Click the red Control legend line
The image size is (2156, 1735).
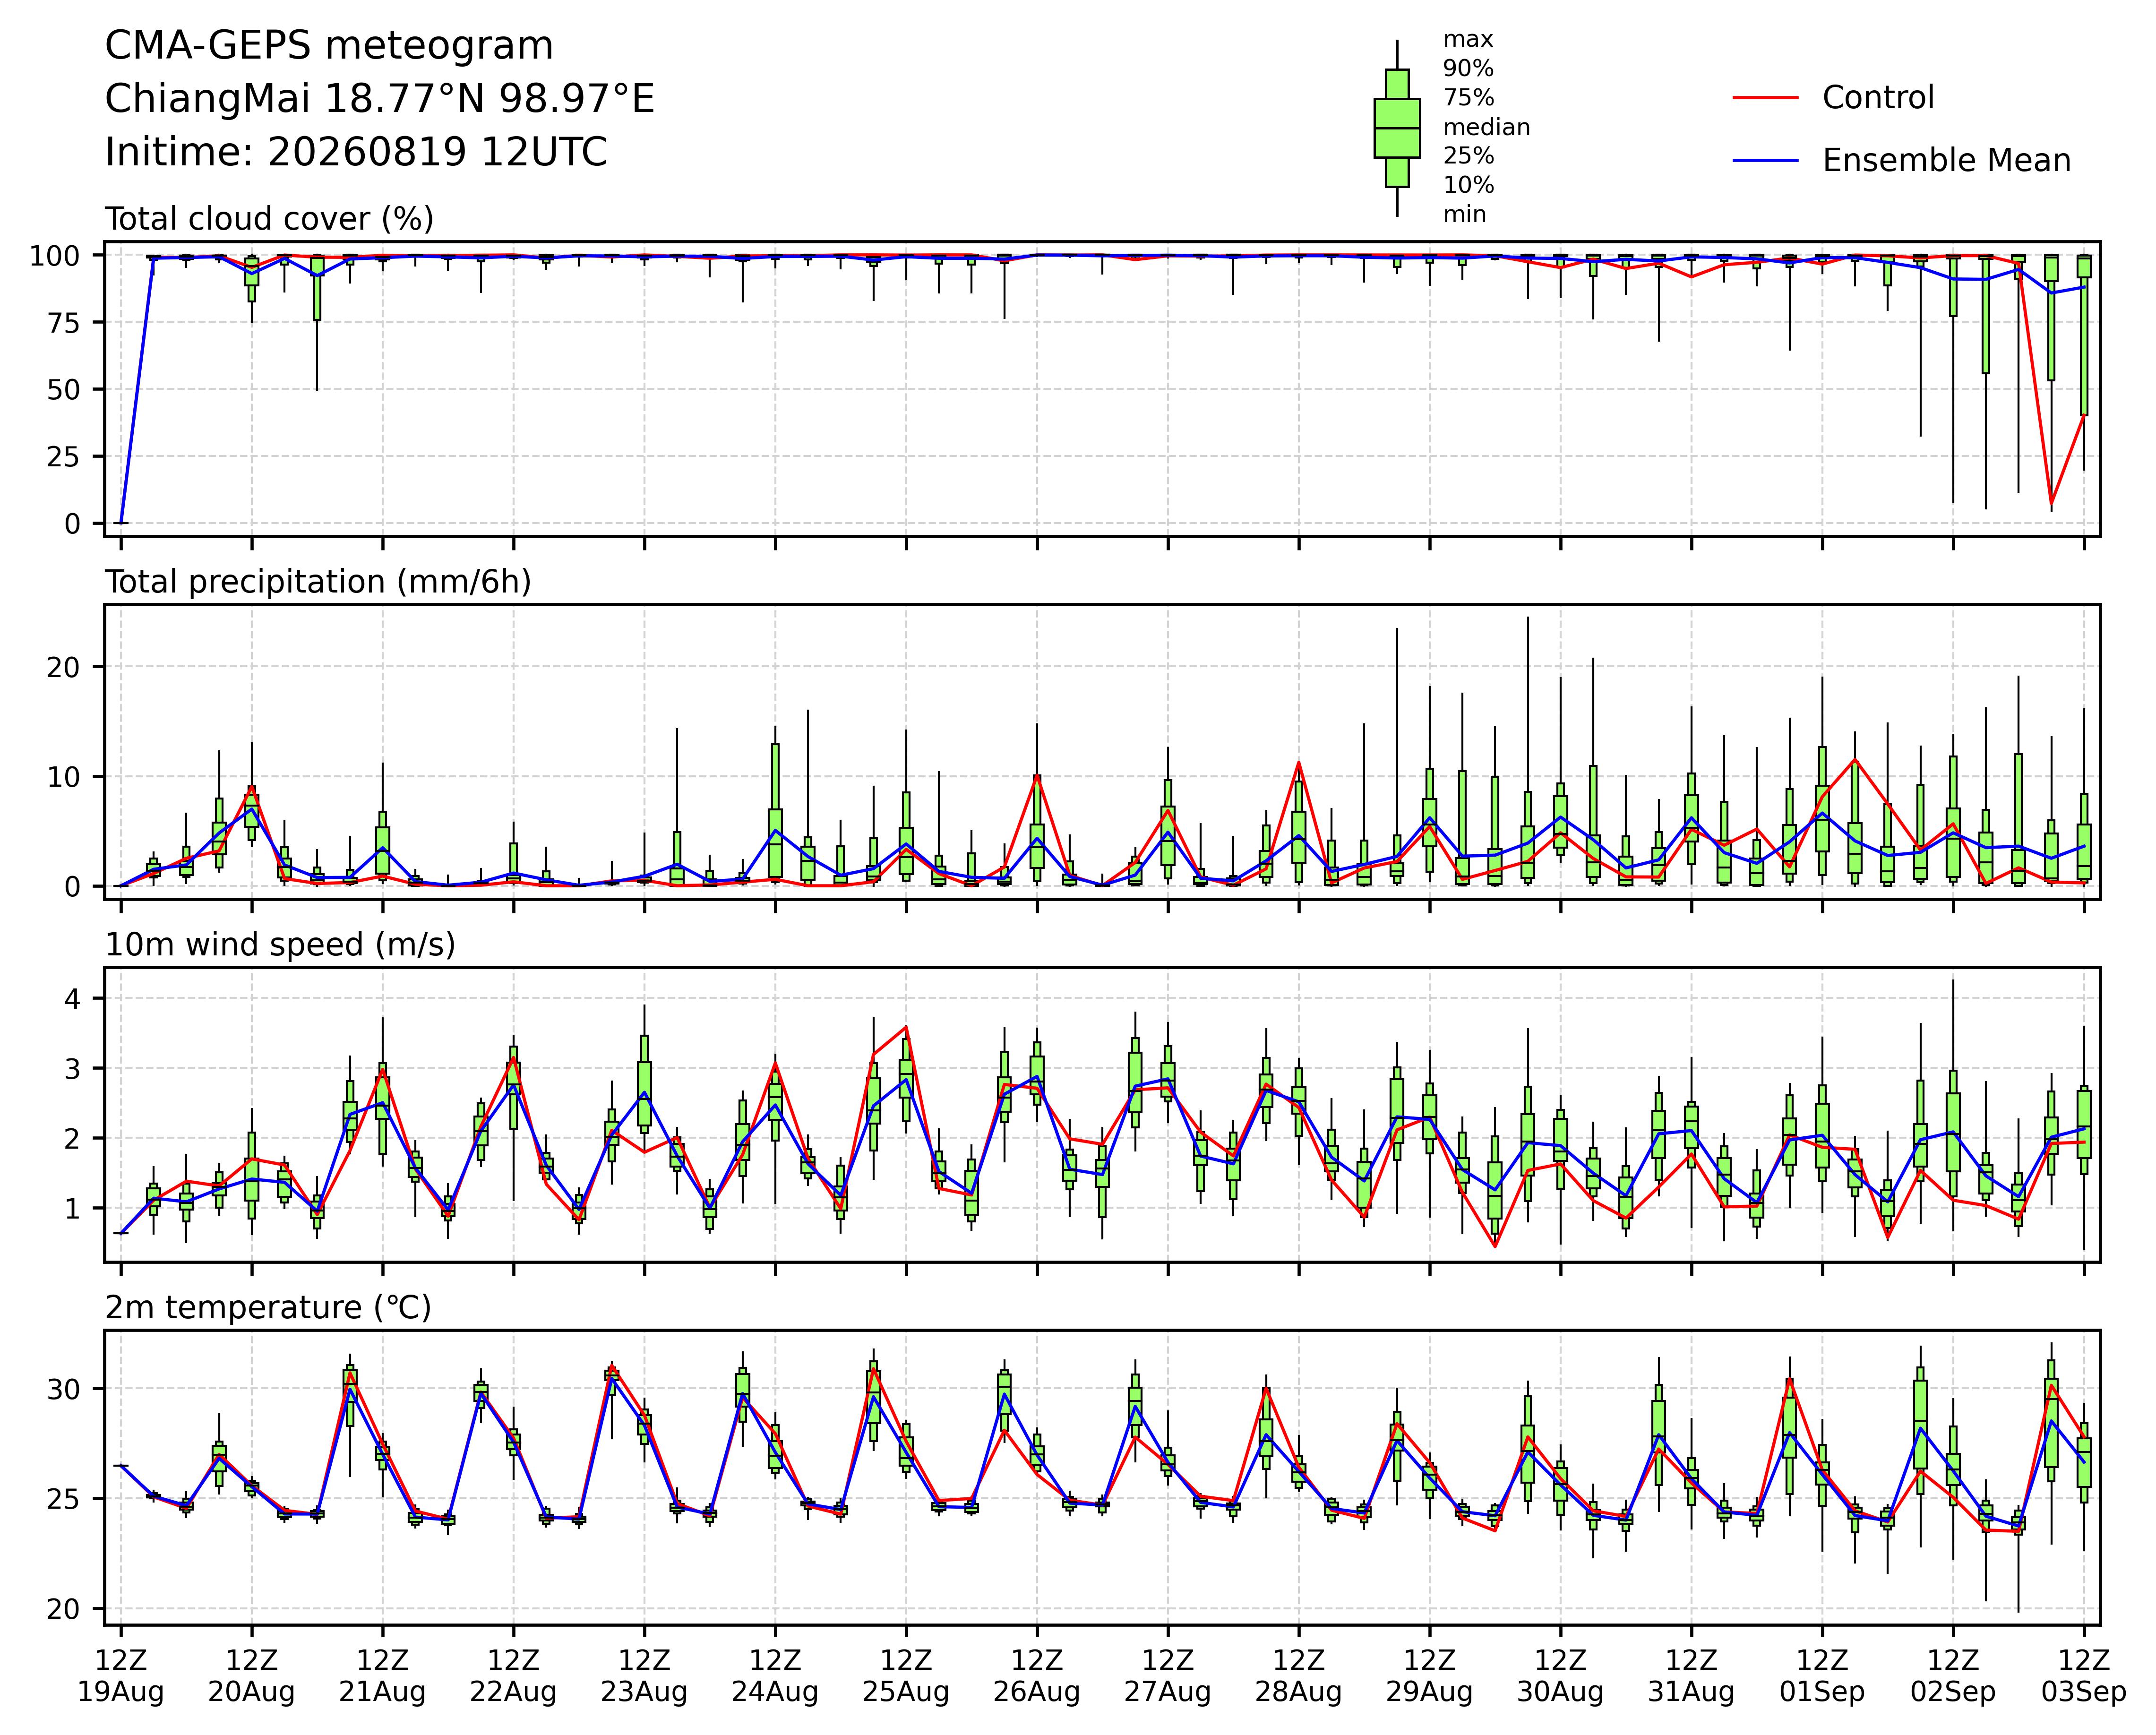click(1766, 98)
